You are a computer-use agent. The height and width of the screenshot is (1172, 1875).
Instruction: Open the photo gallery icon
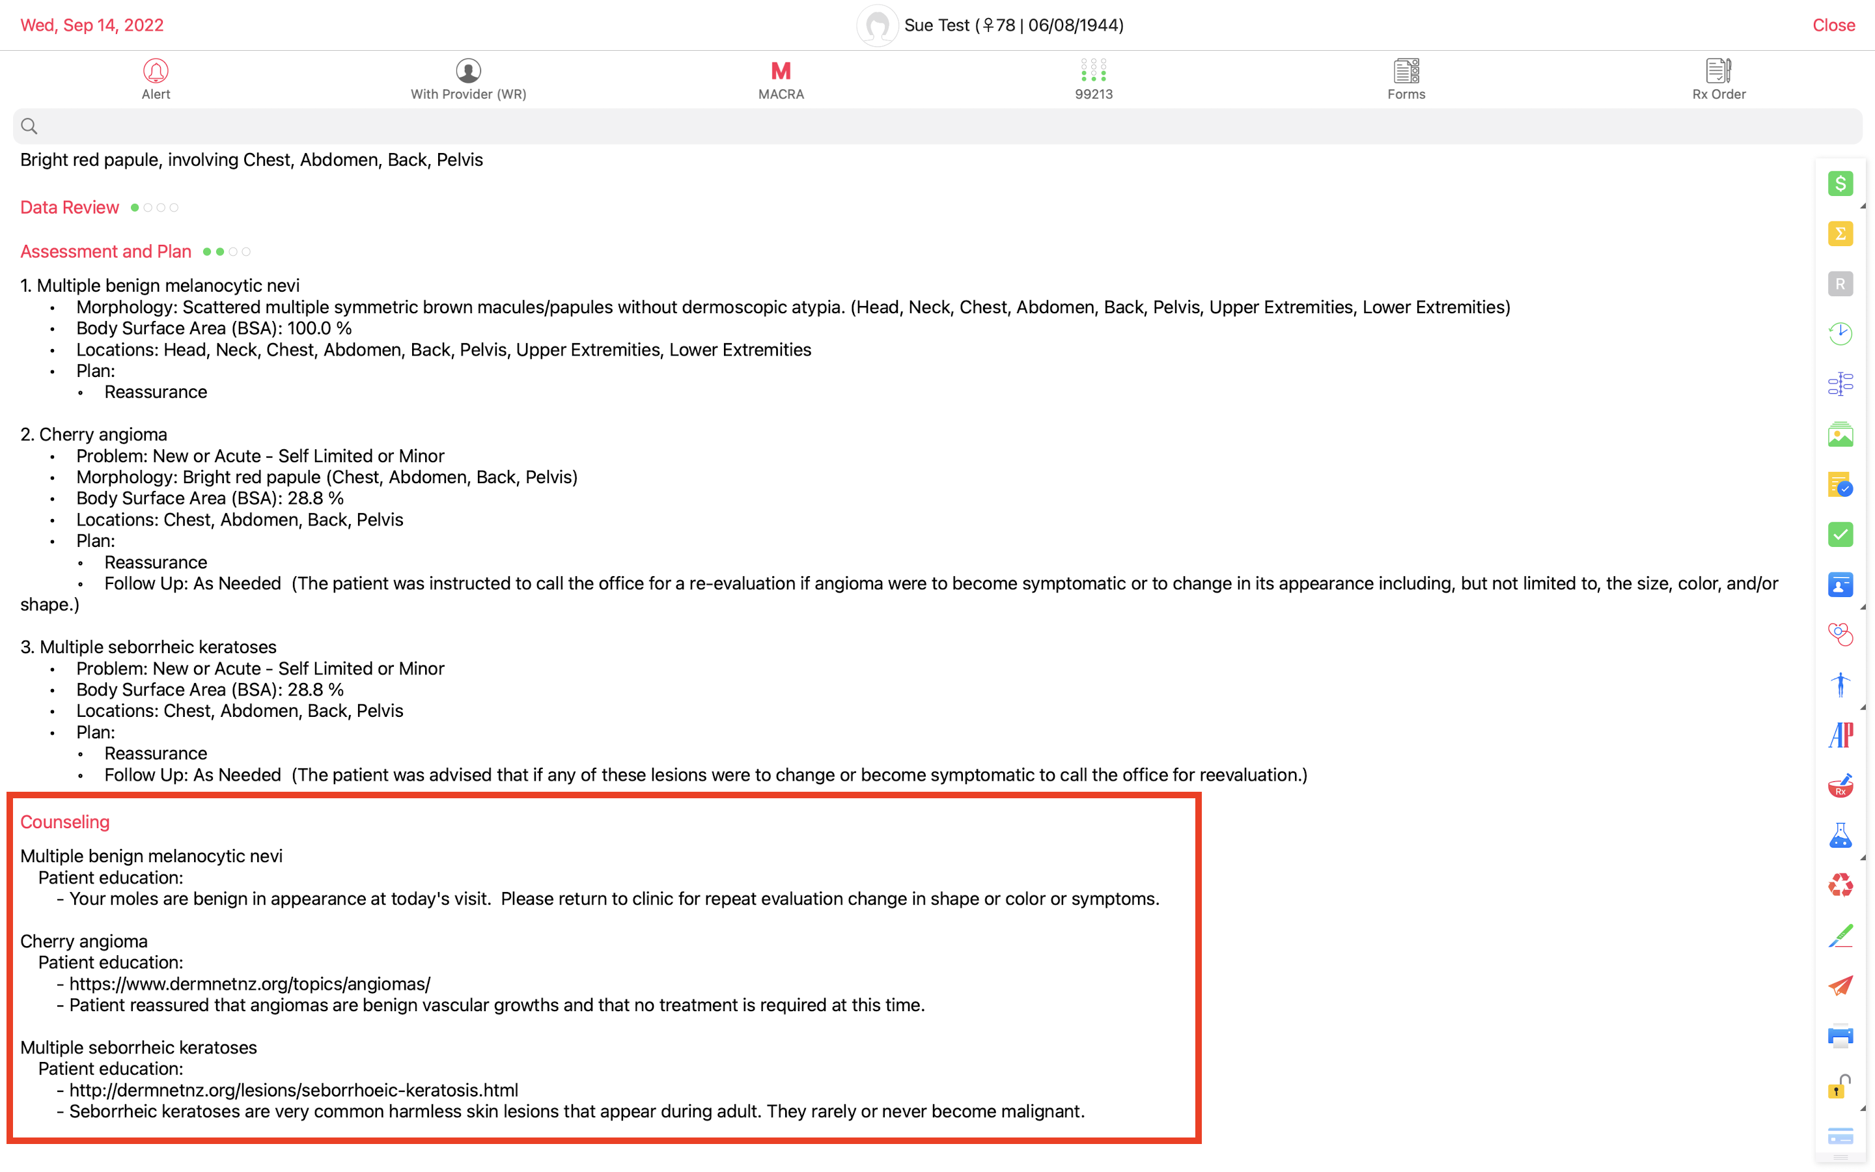1840,434
